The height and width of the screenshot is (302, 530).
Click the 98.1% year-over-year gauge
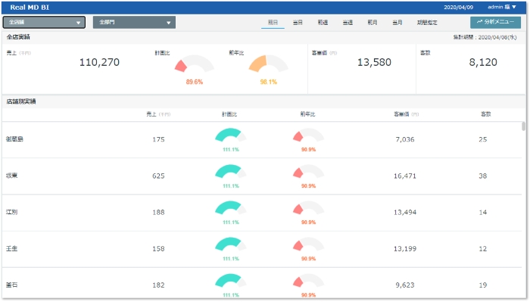268,64
